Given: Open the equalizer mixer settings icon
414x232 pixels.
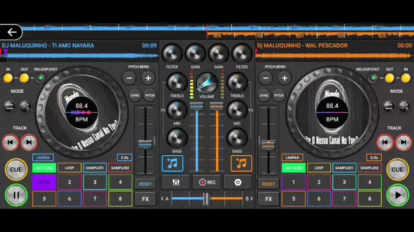Looking at the screenshot, I should [x=172, y=182].
